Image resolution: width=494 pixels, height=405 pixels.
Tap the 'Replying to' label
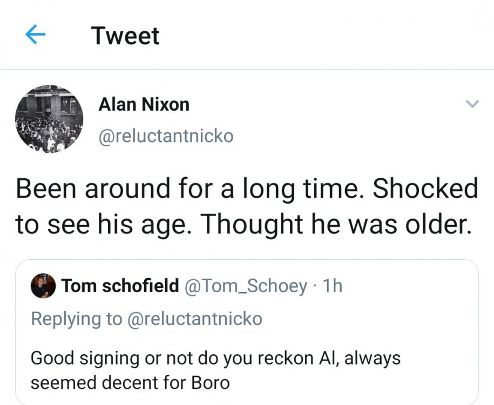click(x=76, y=319)
